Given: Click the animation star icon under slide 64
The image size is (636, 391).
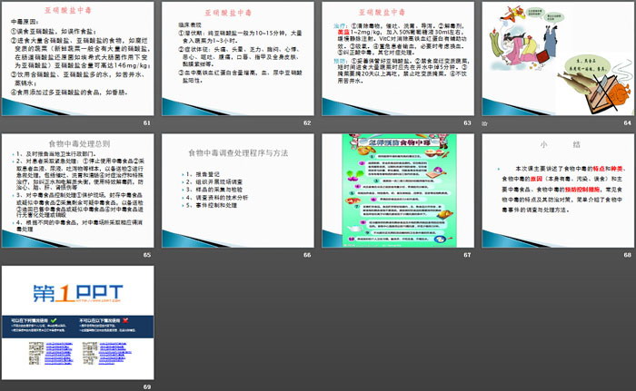Looking at the screenshot, I should [x=484, y=123].
